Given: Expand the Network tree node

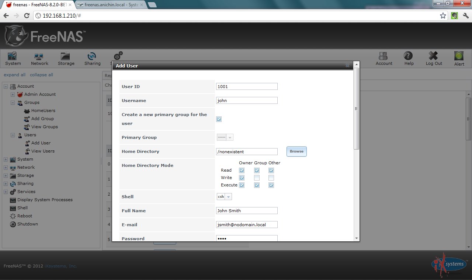Looking at the screenshot, I should point(6,168).
